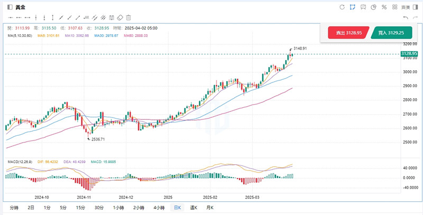Click the 3128.95 current price label
The height and width of the screenshot is (215, 423).
pos(409,54)
